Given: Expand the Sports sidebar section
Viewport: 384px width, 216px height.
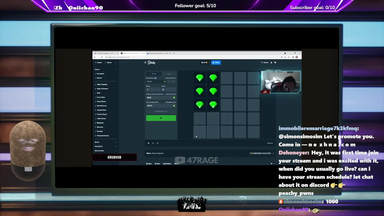Looking at the screenshot, I should click(x=115, y=142).
